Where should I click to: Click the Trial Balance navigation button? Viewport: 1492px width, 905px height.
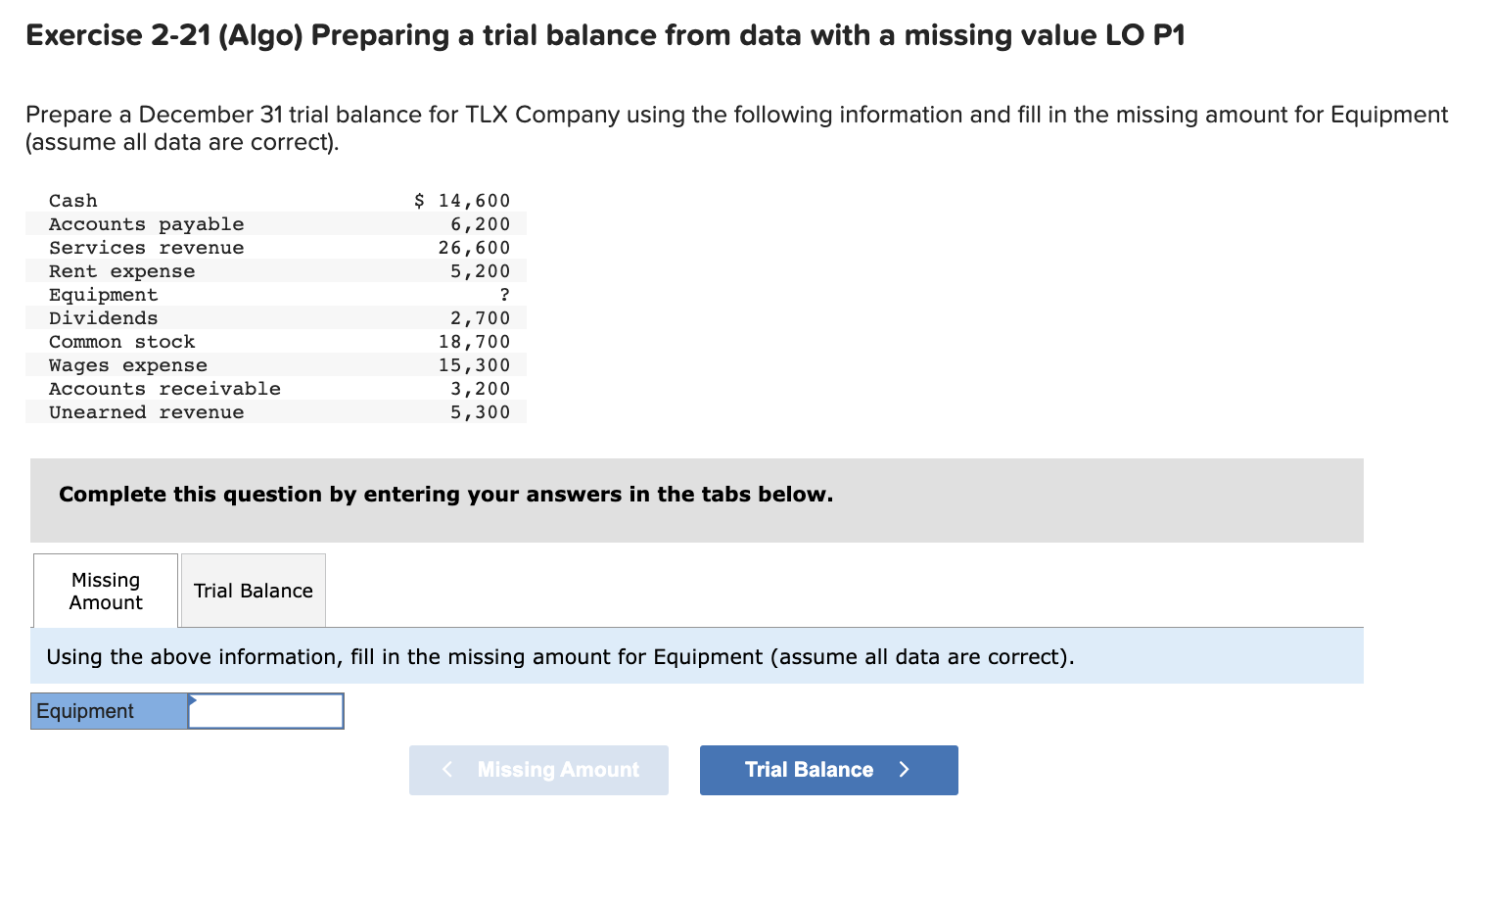point(827,770)
